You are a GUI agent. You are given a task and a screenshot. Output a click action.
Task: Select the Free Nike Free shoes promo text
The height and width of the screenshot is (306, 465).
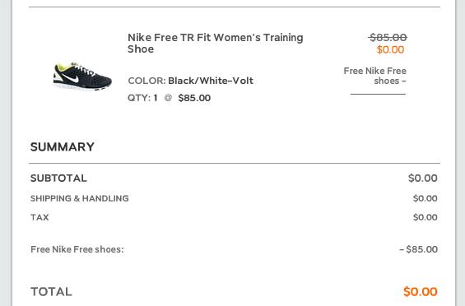374,76
